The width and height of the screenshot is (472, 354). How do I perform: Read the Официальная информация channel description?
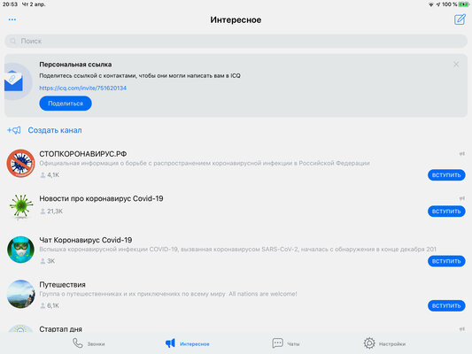205,164
